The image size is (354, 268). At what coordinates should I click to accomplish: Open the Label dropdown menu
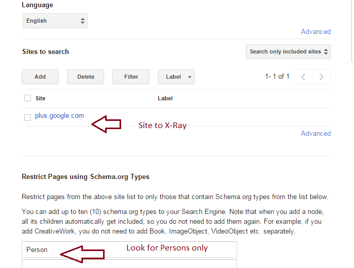pos(176,77)
